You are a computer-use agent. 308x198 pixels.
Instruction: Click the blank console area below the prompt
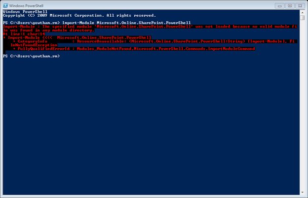[148, 123]
